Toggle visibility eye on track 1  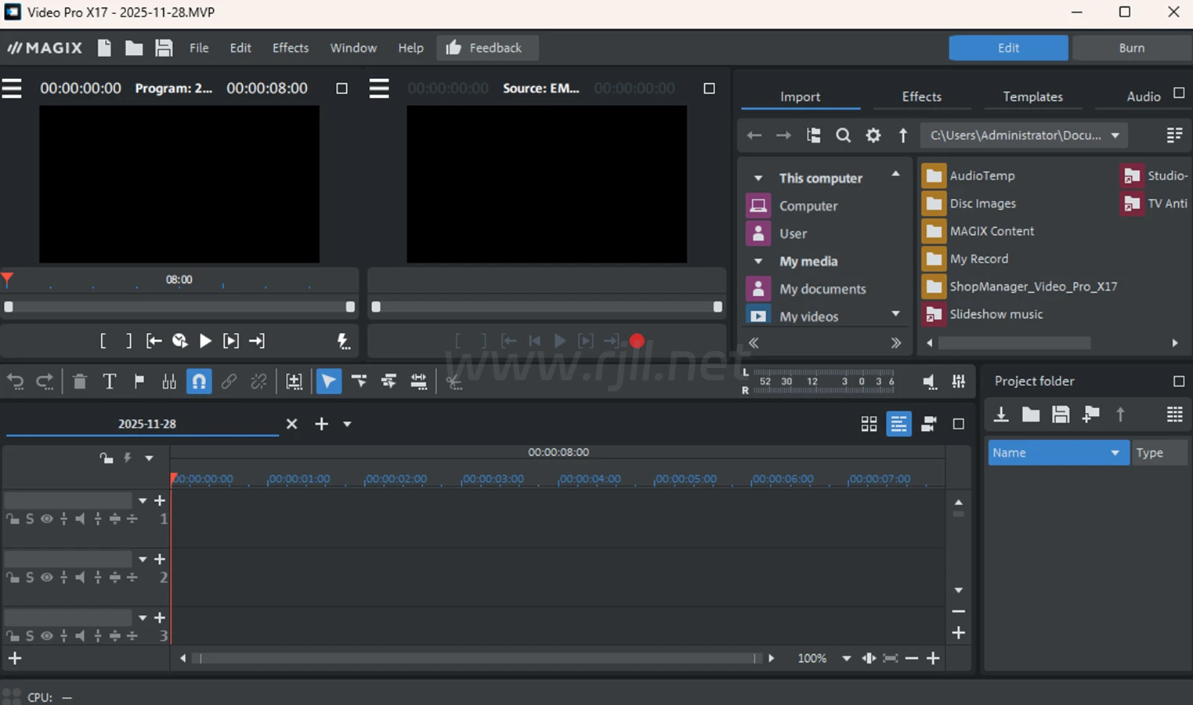pyautogui.click(x=47, y=519)
